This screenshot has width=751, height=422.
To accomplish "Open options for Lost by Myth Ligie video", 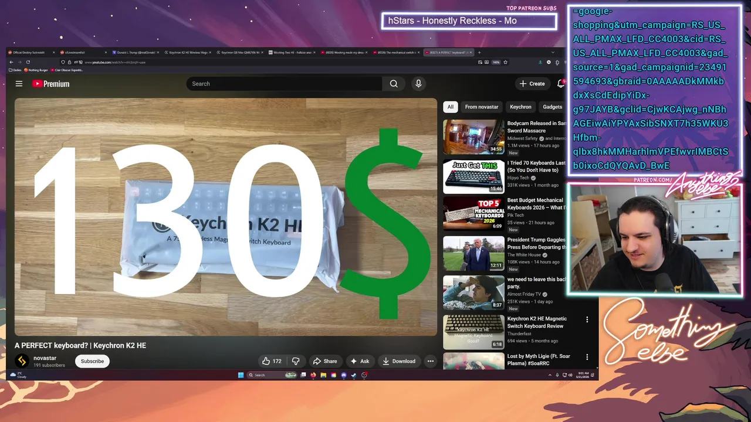I will pyautogui.click(x=587, y=356).
